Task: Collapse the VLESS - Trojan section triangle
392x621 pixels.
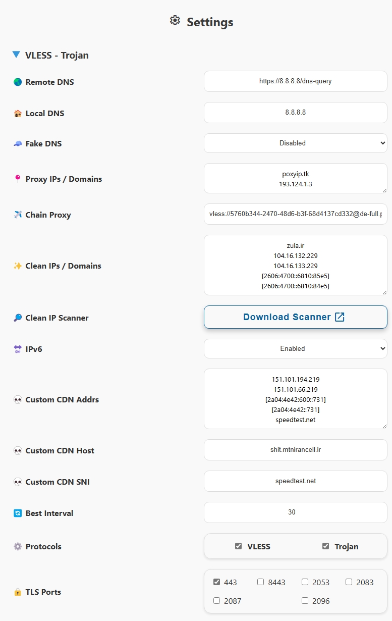Action: pos(16,55)
